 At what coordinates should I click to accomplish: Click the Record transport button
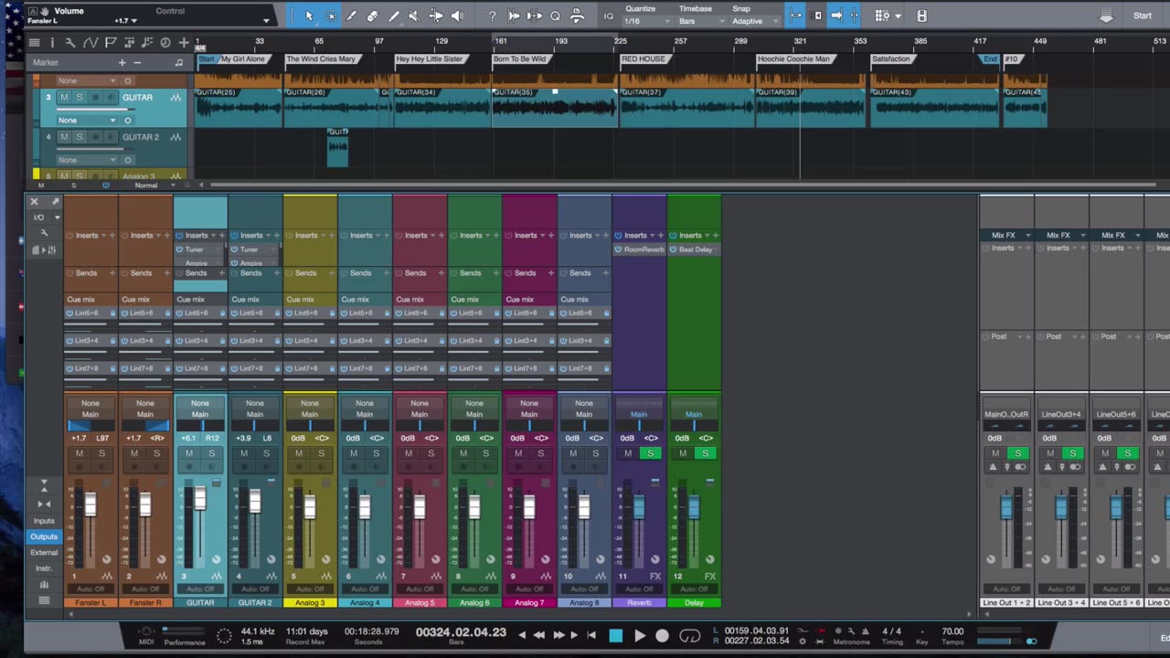coord(663,635)
